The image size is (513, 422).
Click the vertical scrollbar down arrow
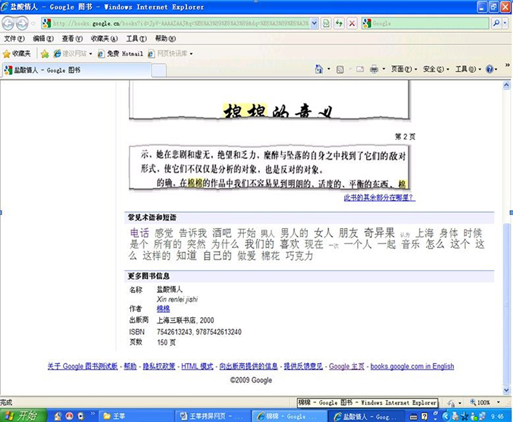click(506, 390)
